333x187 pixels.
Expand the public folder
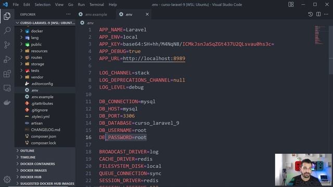[45, 44]
